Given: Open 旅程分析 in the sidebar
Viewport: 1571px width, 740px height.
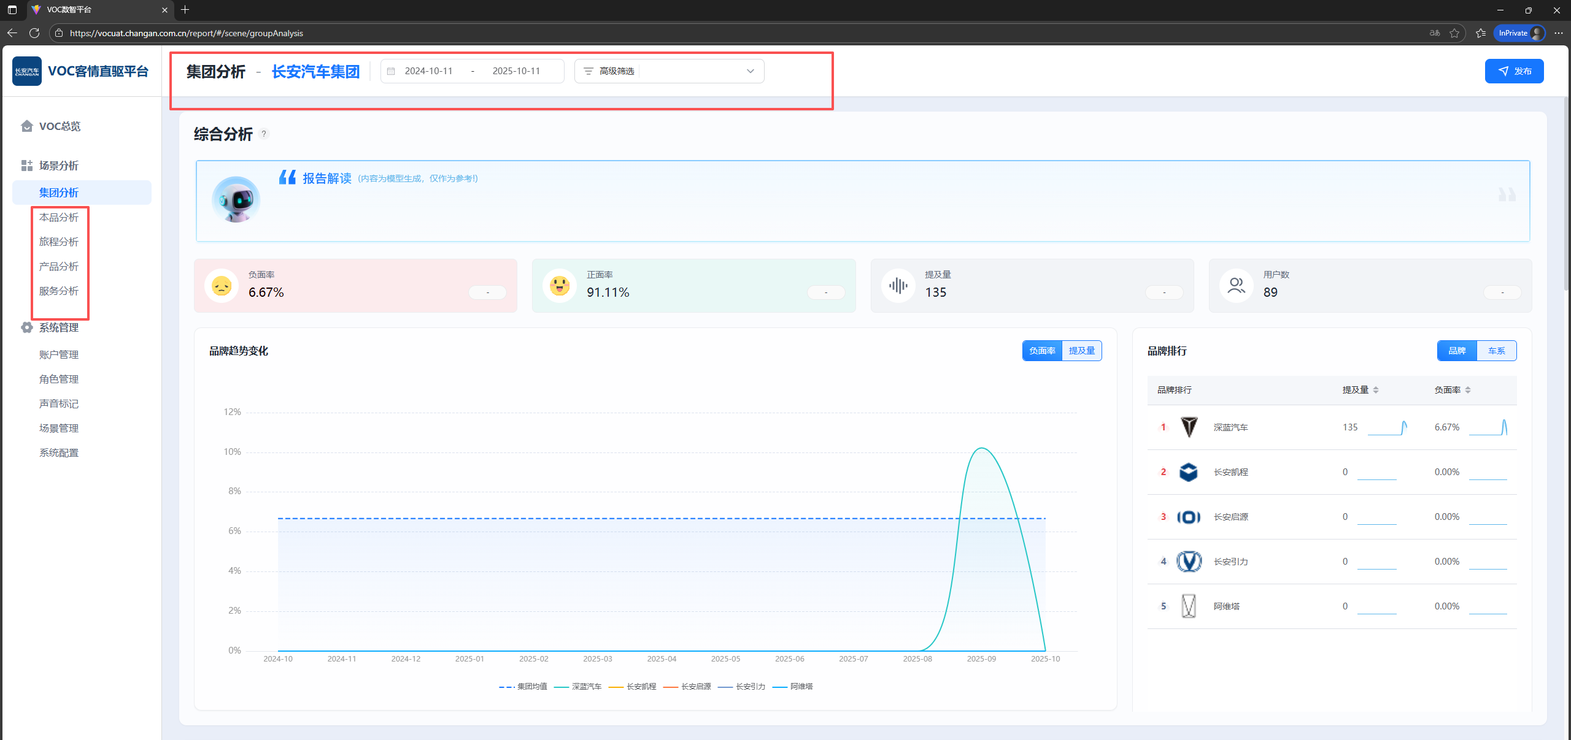Looking at the screenshot, I should pos(59,242).
